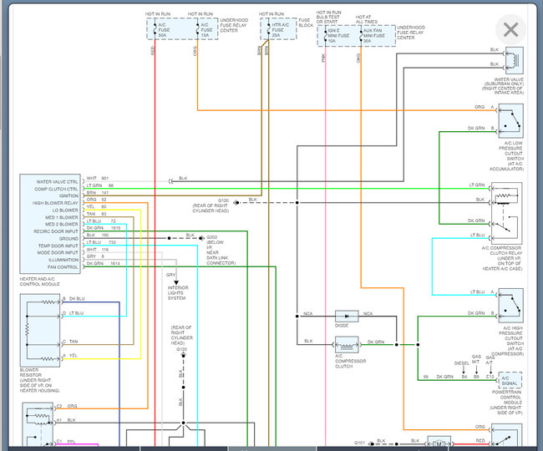The width and height of the screenshot is (543, 451).
Task: Close the wiring diagram viewer
Action: click(510, 29)
